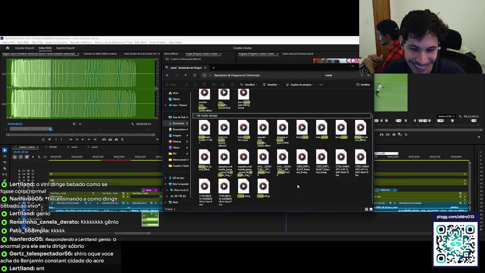Screen dimensions: 485x273
Task: Open the Premiere Home icon
Action: pos(7,48)
